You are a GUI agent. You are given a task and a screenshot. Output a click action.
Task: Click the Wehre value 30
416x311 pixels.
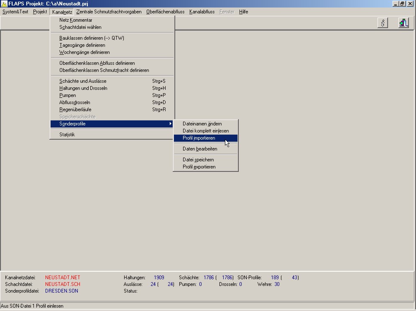pyautogui.click(x=277, y=284)
